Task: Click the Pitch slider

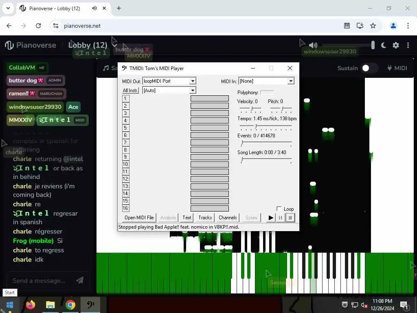Action: click(281, 108)
